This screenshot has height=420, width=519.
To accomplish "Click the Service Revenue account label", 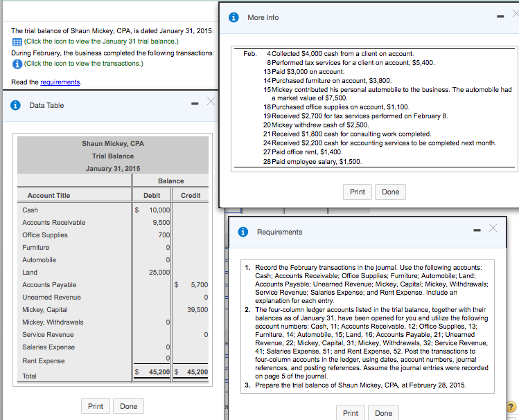I will 48,335.
